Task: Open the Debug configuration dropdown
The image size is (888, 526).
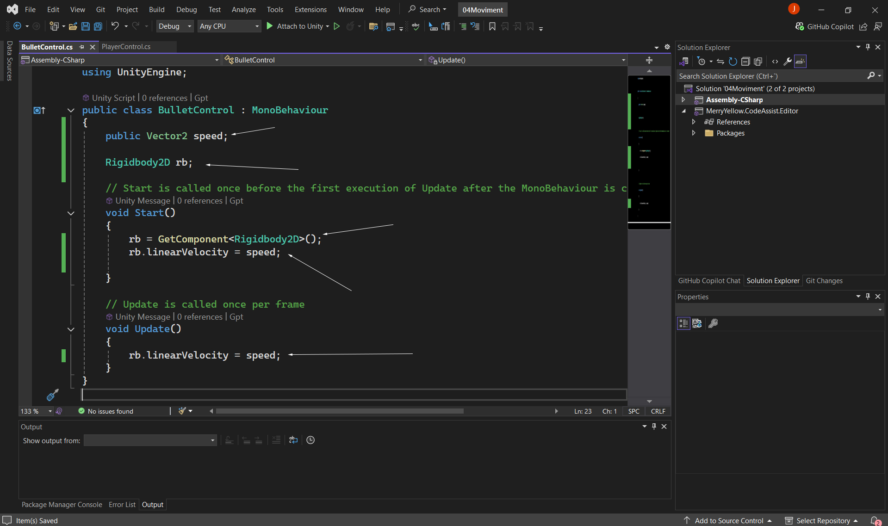Action: [x=174, y=26]
